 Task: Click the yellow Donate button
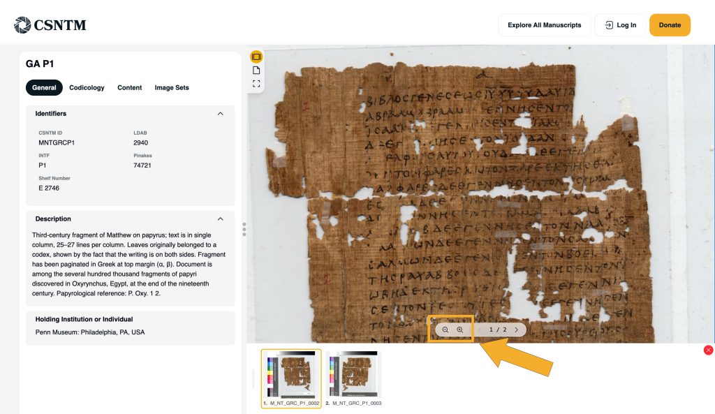(669, 25)
